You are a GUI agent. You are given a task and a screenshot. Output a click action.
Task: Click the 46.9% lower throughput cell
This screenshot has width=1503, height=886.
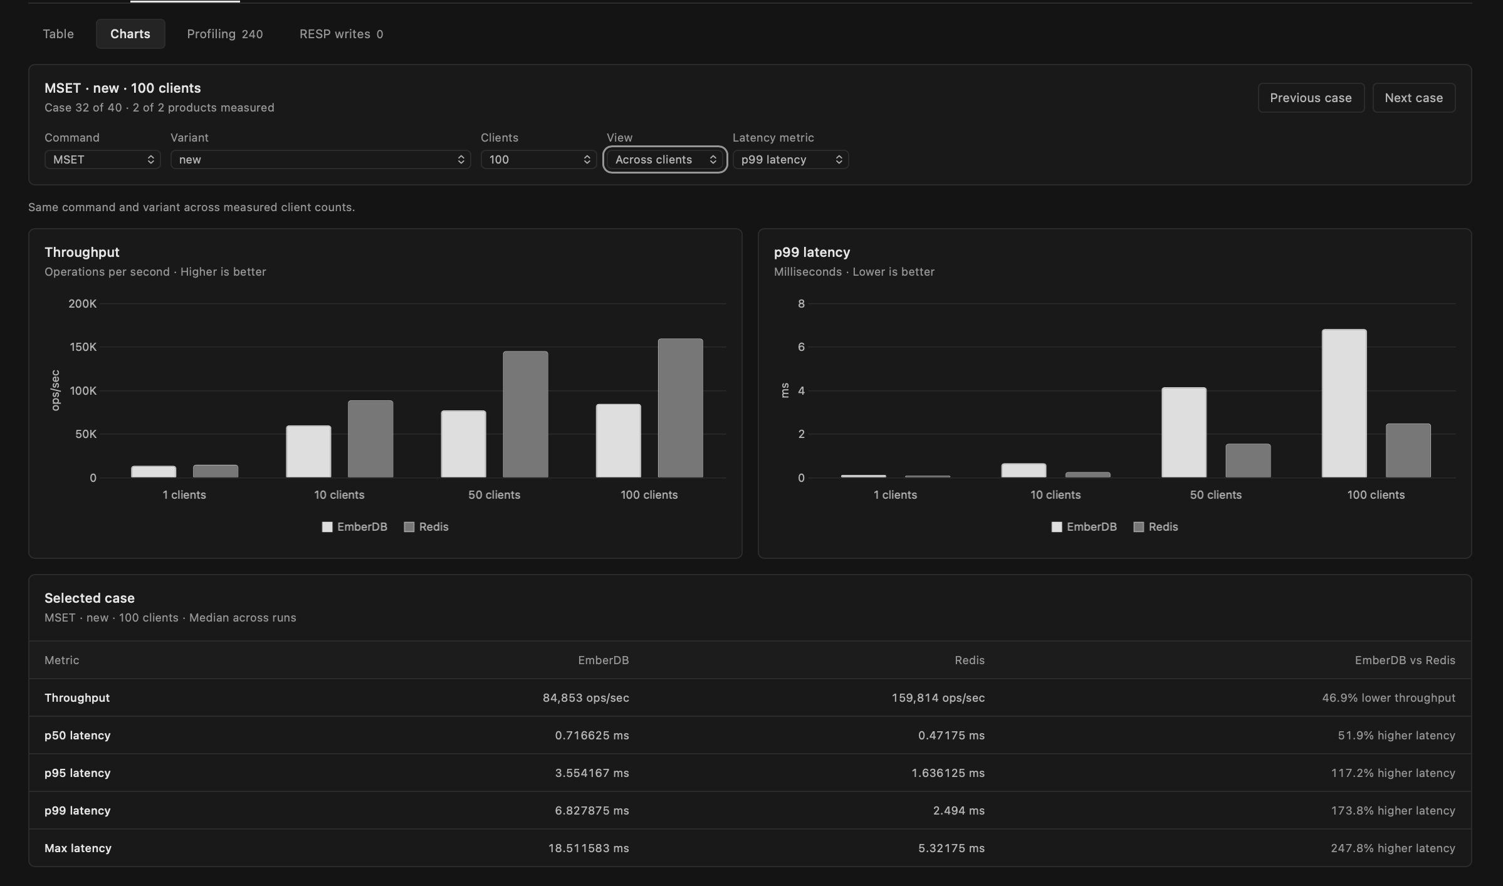[1388, 697]
